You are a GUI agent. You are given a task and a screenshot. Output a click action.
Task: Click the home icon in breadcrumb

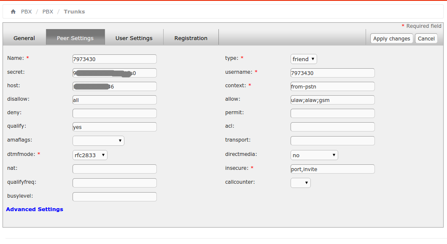tap(13, 12)
